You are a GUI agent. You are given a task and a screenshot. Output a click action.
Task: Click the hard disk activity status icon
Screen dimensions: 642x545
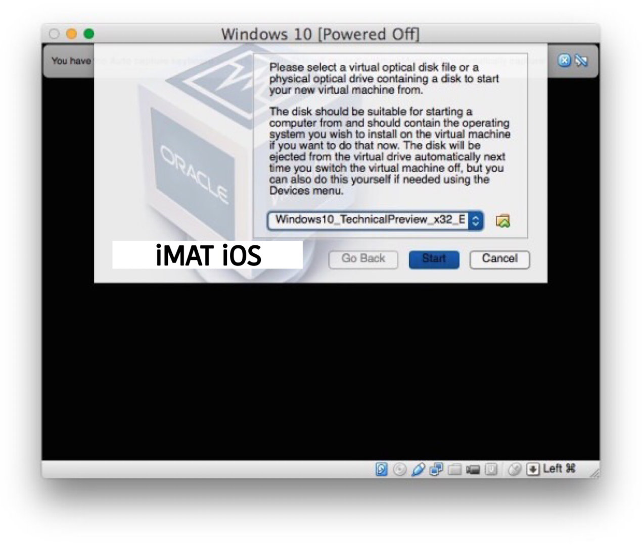coord(382,470)
